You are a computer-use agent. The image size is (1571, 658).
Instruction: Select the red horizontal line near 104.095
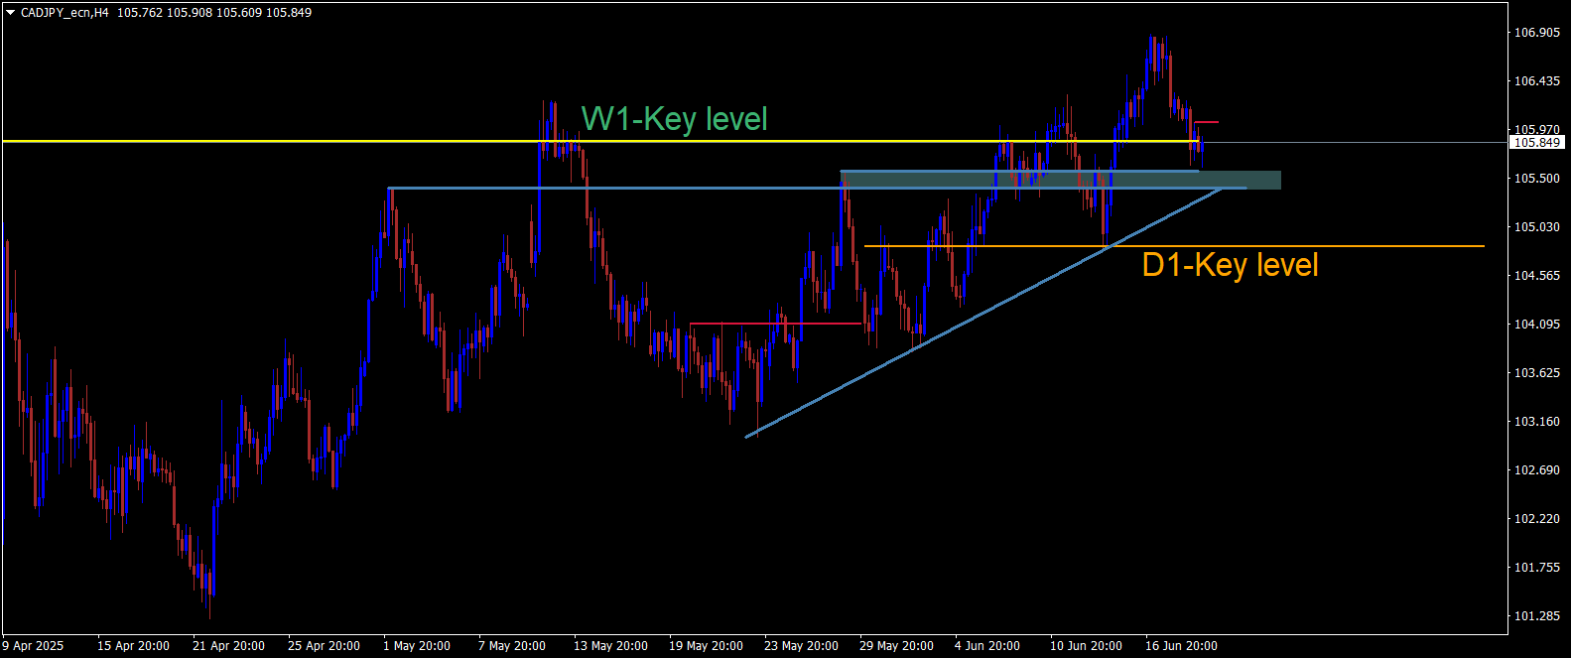point(775,324)
